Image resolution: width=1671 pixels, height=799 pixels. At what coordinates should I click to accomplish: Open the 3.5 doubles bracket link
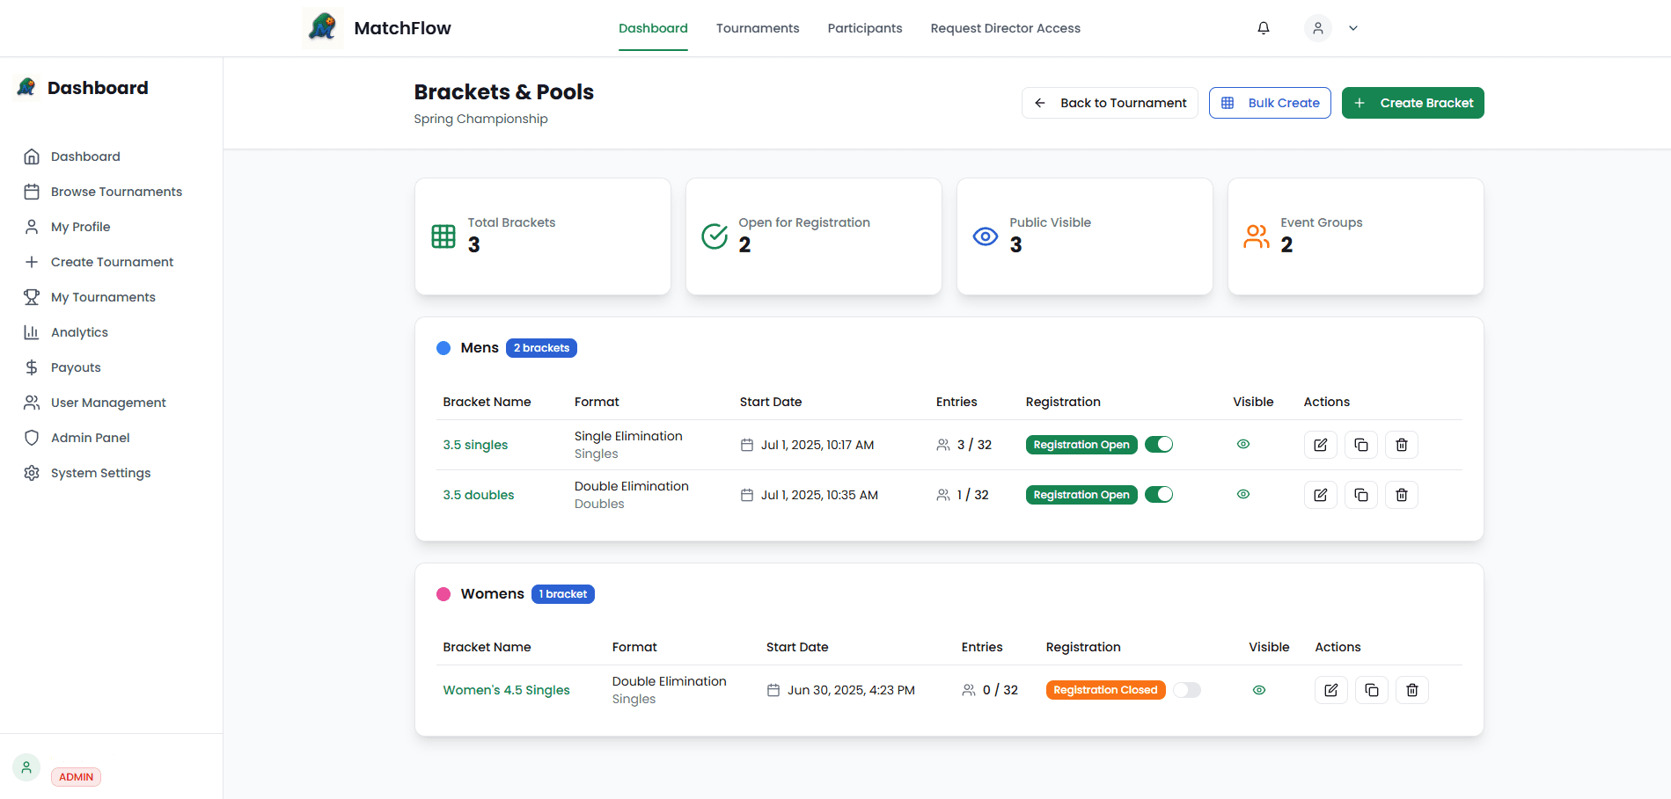click(x=478, y=494)
